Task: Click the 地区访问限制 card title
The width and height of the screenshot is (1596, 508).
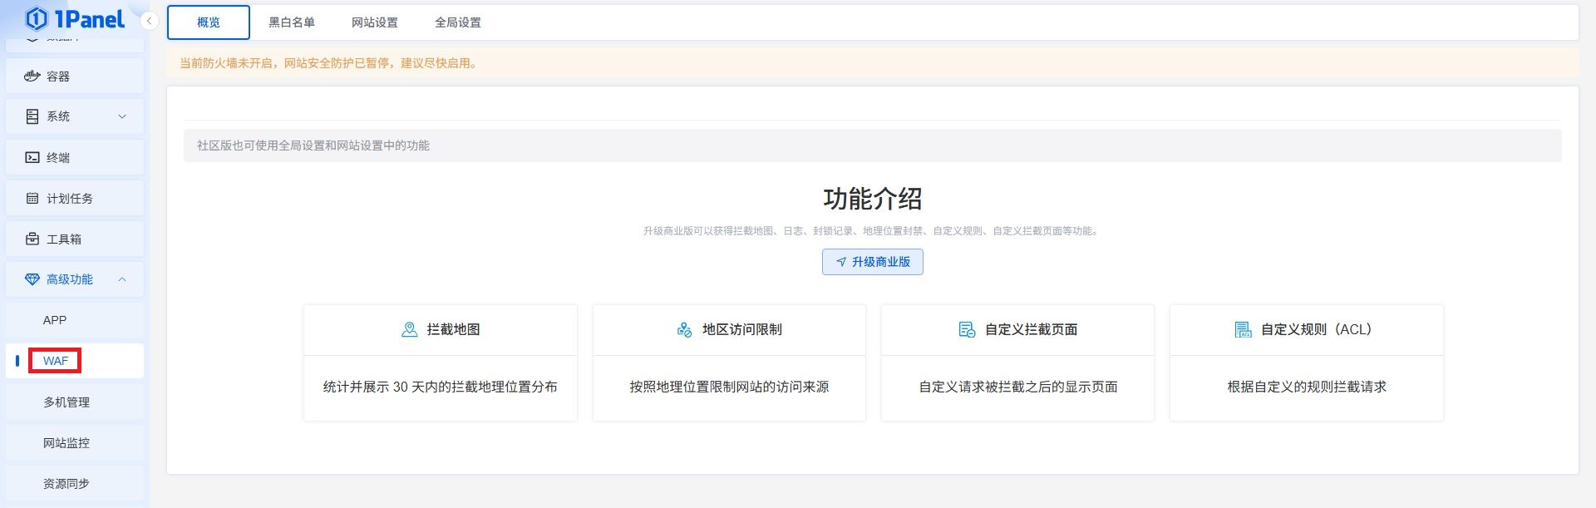Action: (742, 329)
